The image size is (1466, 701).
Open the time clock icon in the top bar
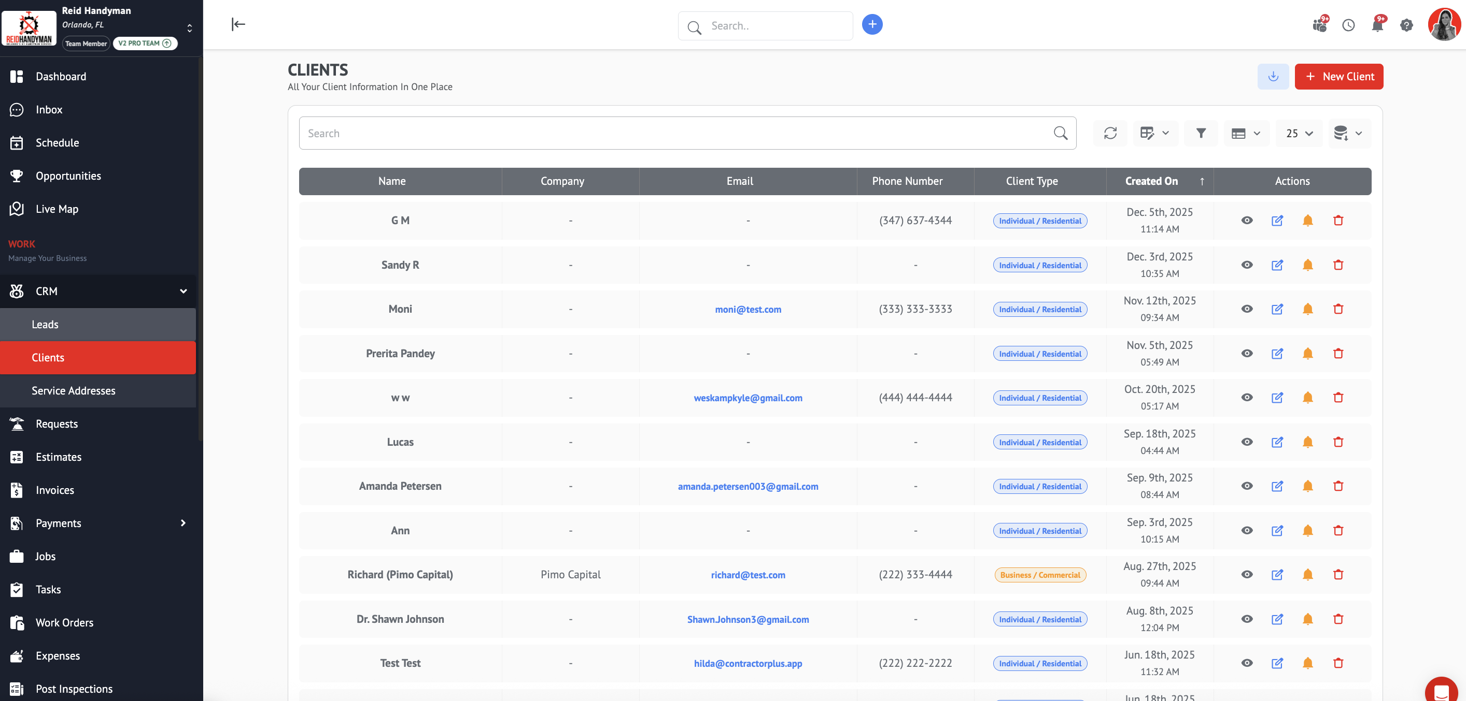coord(1348,25)
